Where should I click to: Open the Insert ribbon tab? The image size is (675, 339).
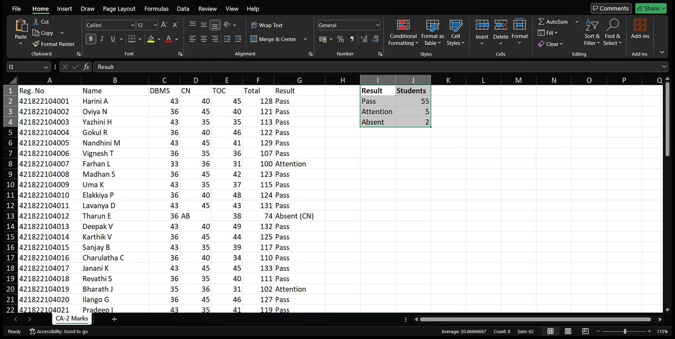pos(65,8)
